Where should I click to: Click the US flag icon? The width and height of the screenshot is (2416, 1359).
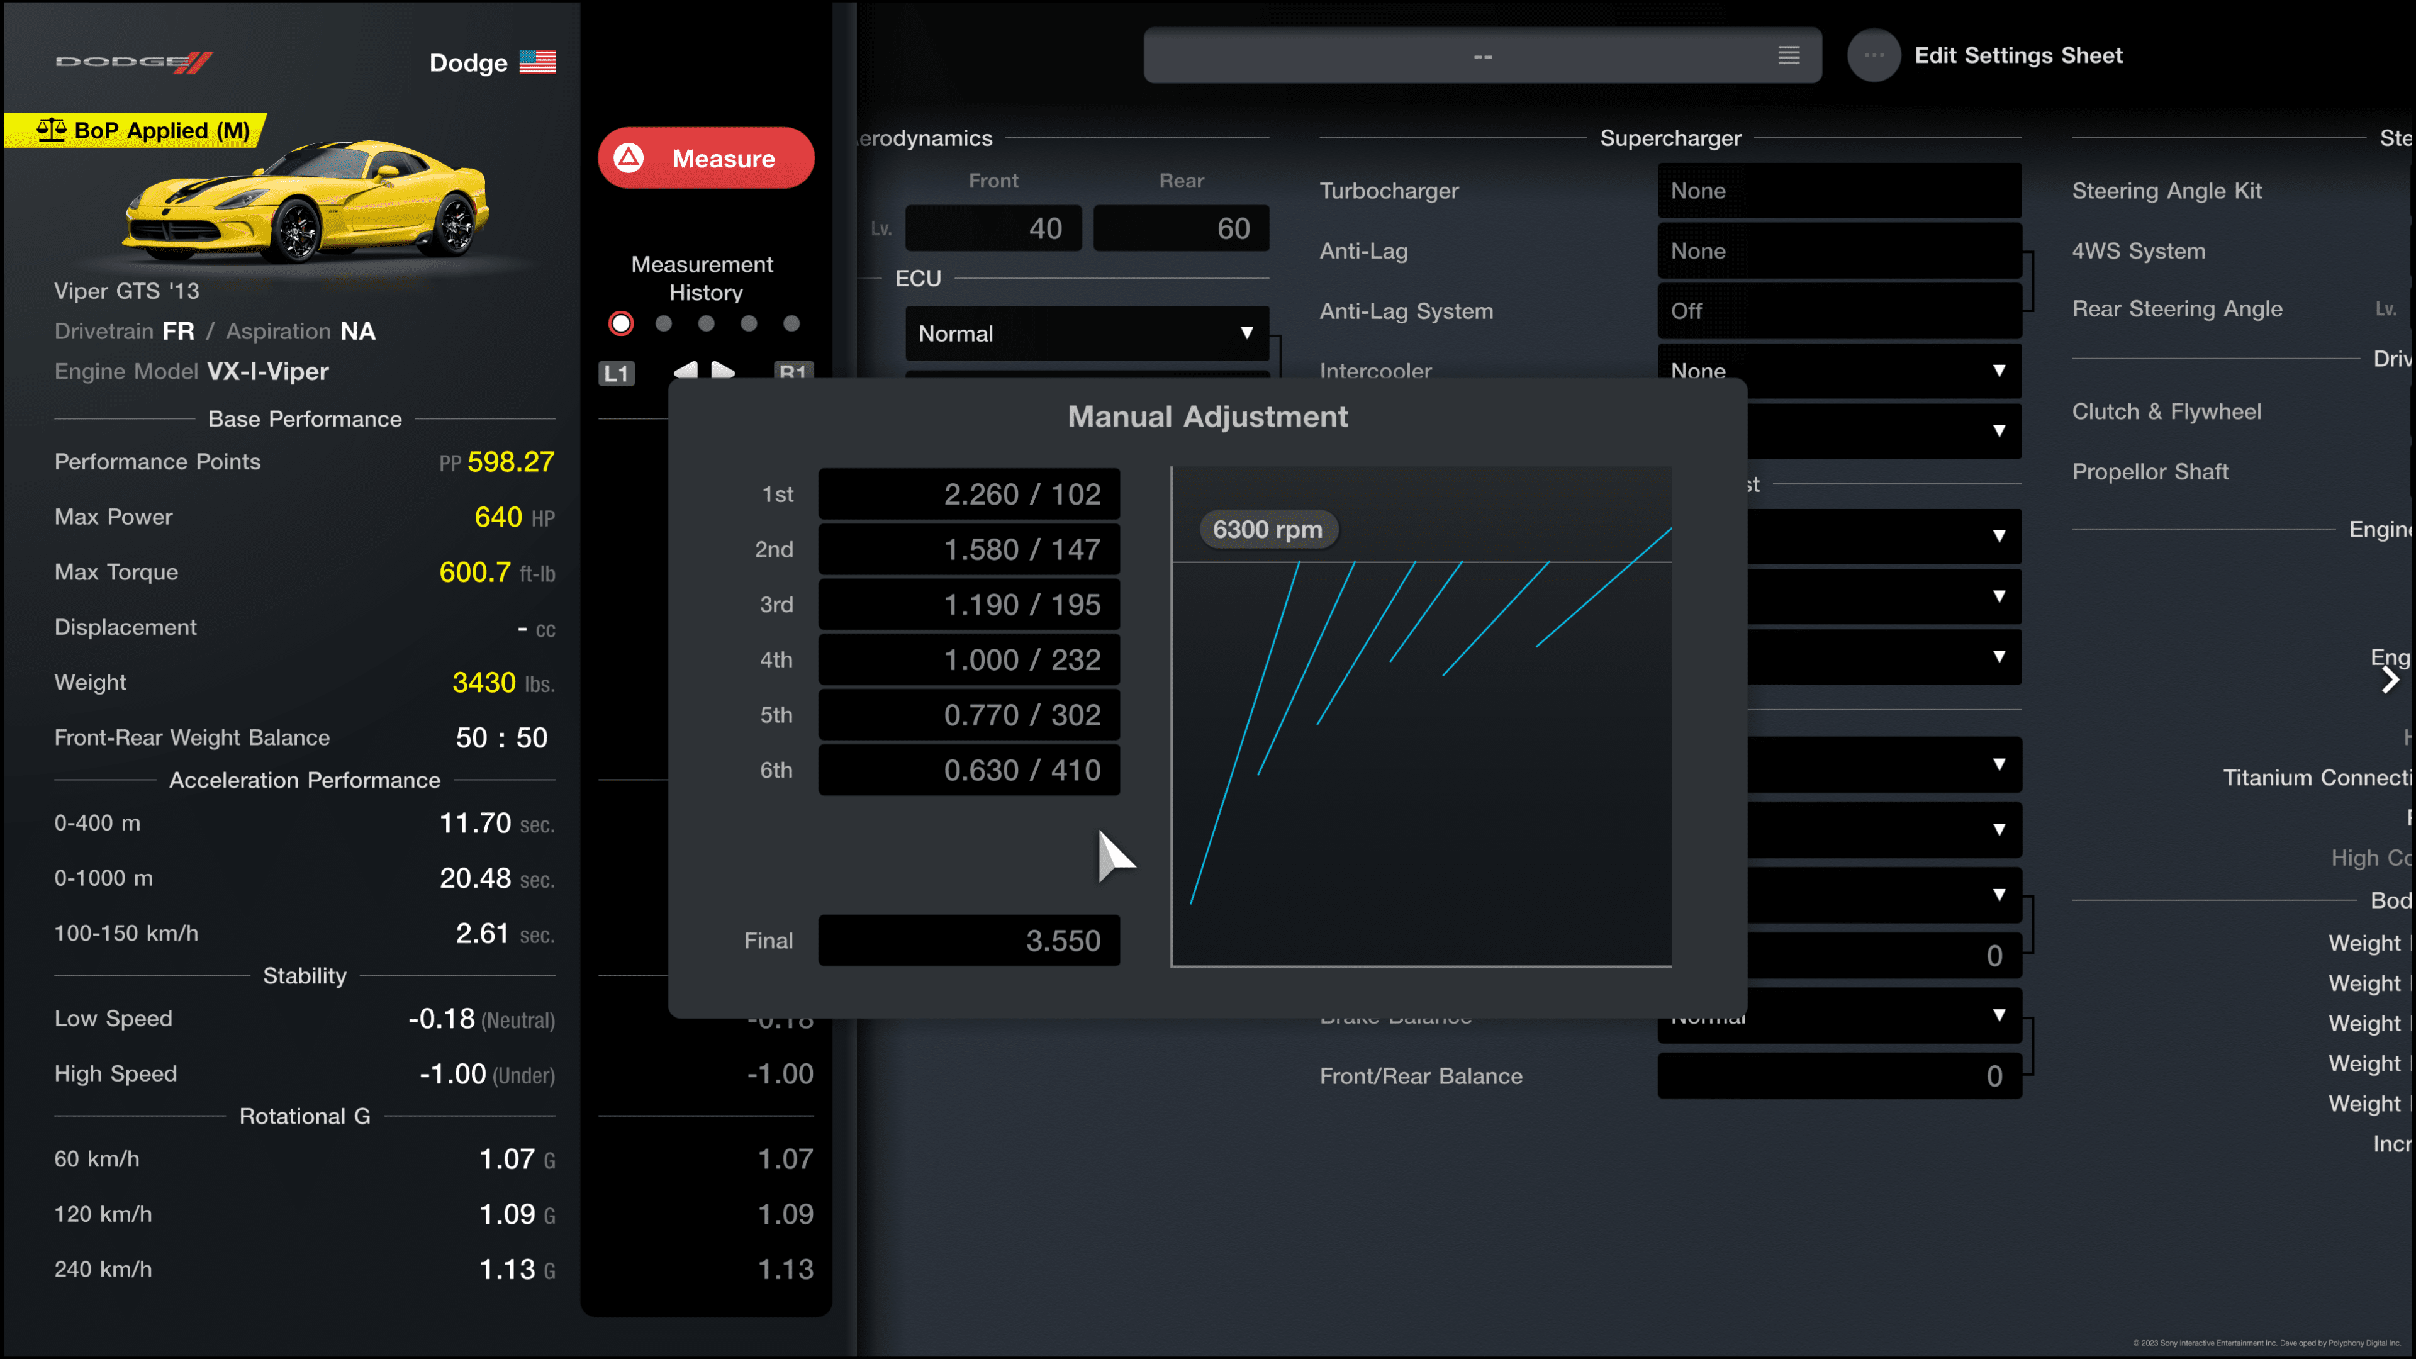[x=537, y=62]
